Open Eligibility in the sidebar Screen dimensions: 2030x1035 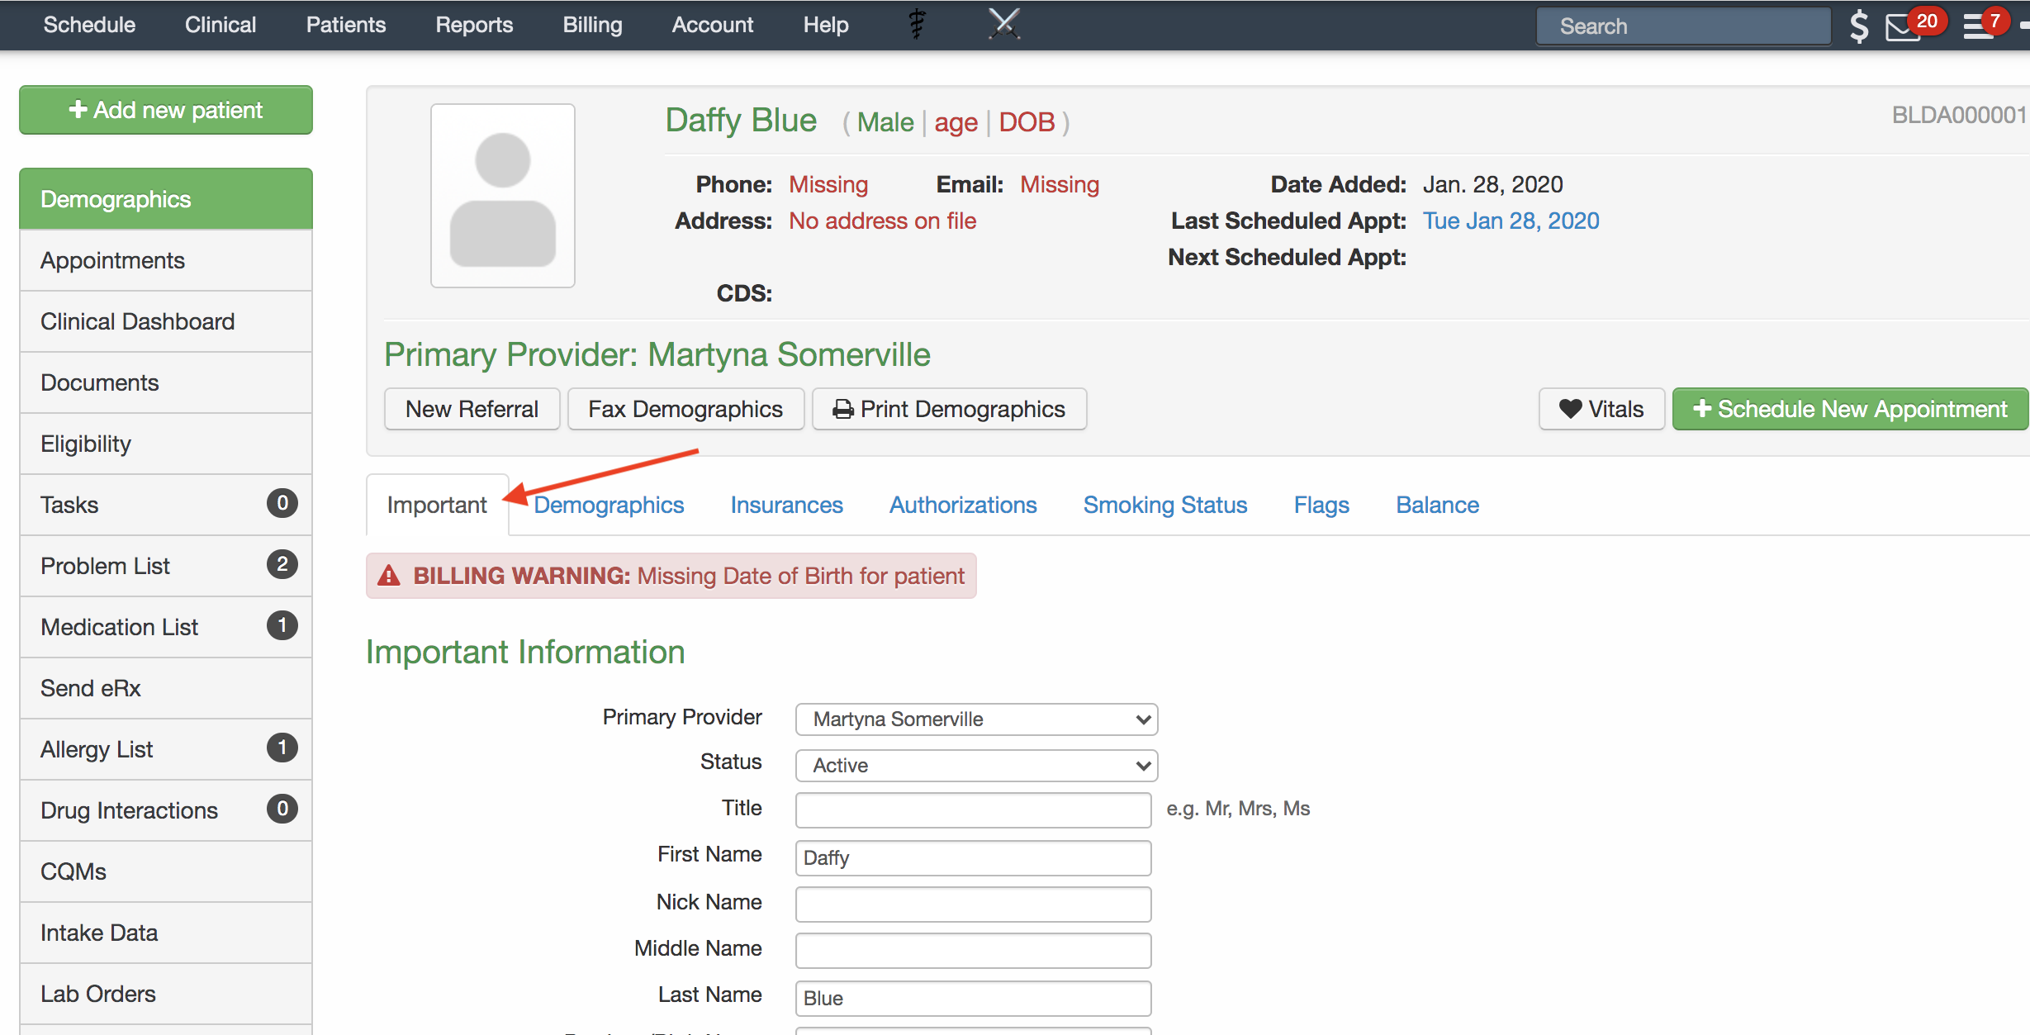166,444
